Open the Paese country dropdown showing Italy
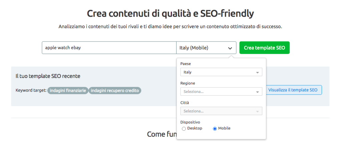 [221, 72]
